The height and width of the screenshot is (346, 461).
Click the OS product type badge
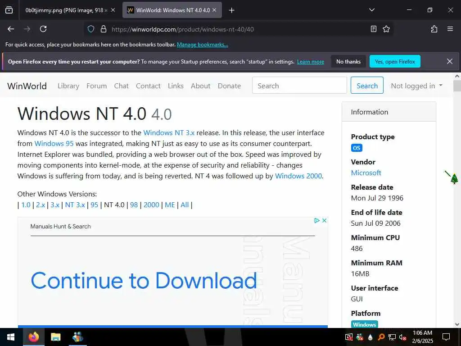coord(357,148)
